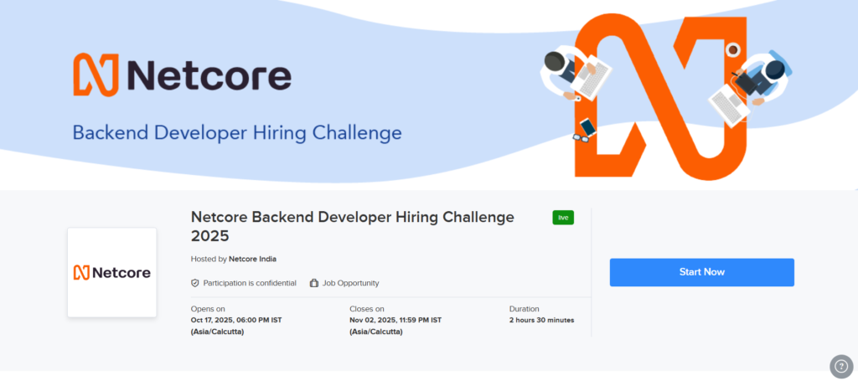Image resolution: width=858 pixels, height=381 pixels.
Task: Click the 2 hours 30 minutes duration
Action: coord(541,320)
